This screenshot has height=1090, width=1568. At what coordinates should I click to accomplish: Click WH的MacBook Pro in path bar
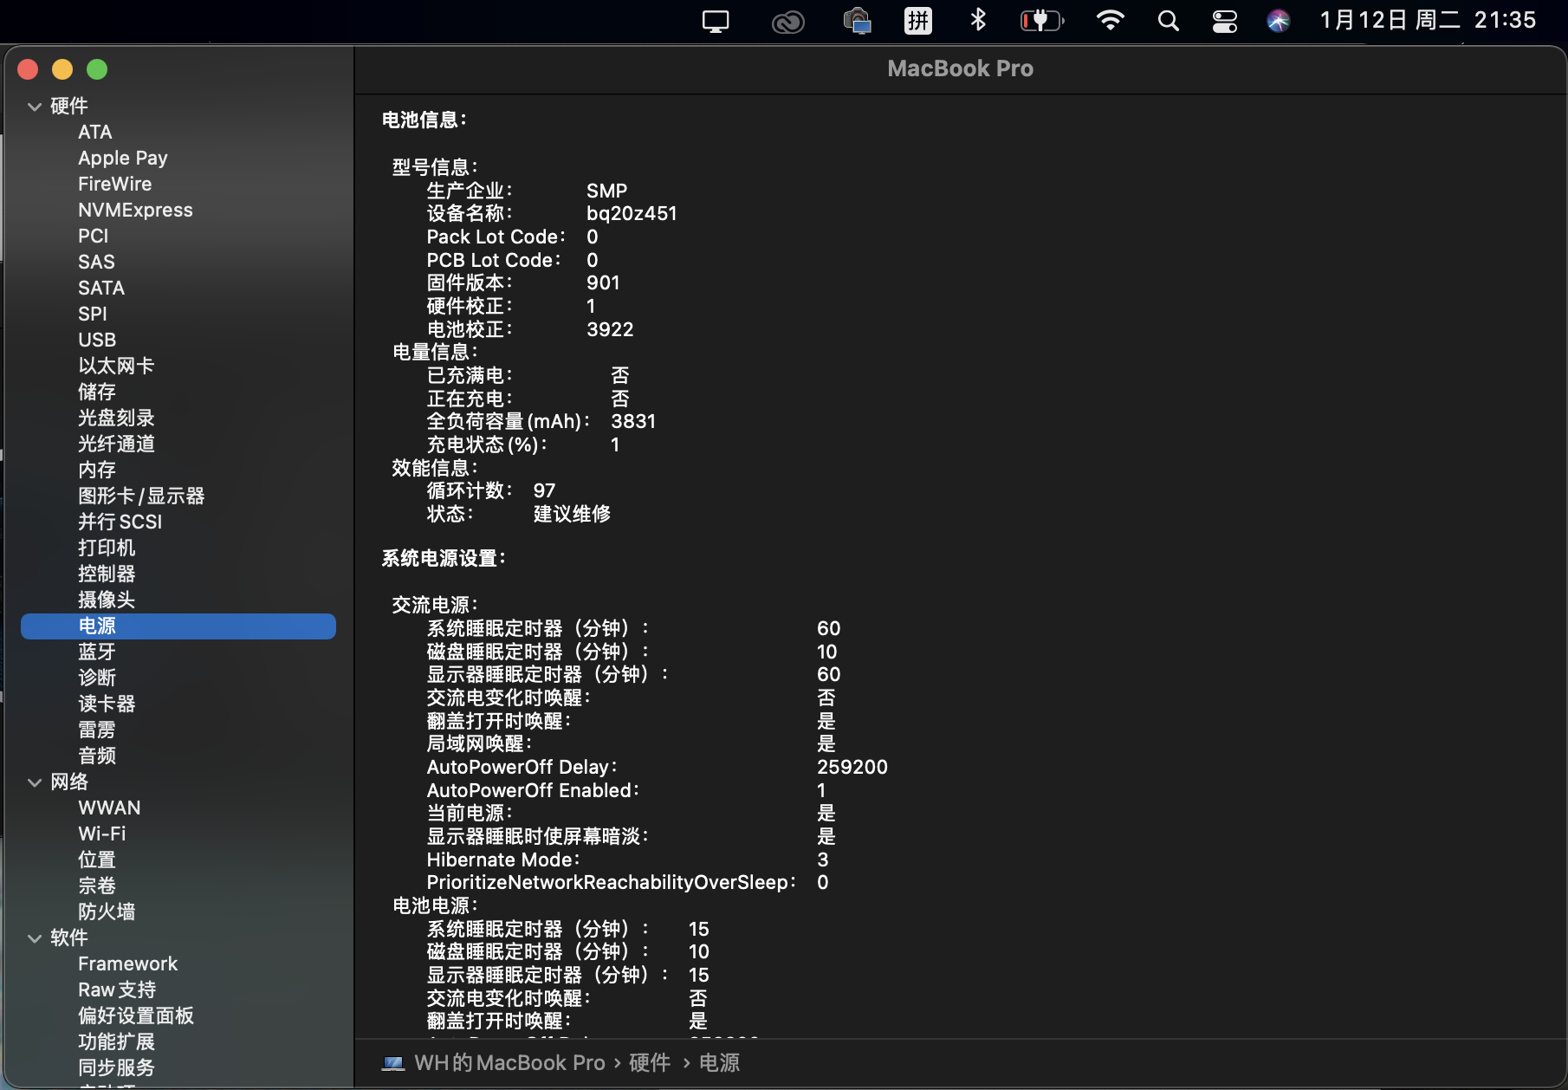tap(509, 1063)
